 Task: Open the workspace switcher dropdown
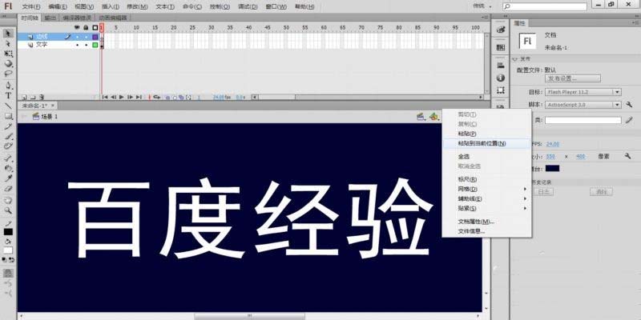(482, 6)
